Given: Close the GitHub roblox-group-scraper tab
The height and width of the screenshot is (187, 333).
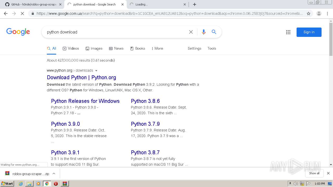Looking at the screenshot, I should pos(60,4).
